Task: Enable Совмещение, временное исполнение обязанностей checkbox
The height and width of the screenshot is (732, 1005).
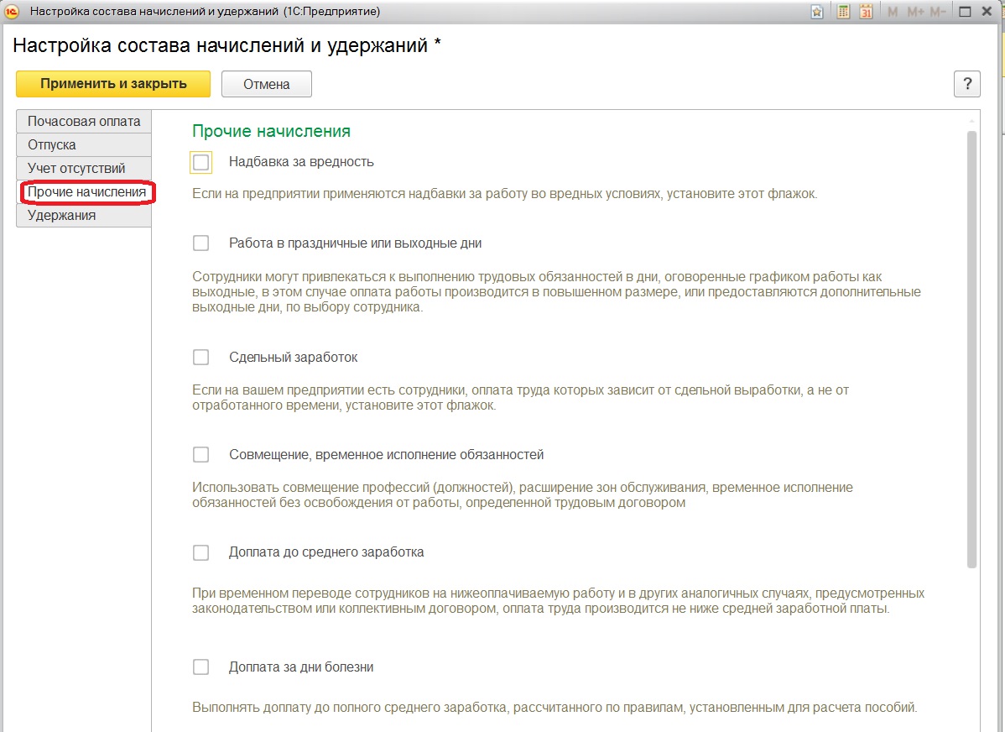Action: [201, 455]
